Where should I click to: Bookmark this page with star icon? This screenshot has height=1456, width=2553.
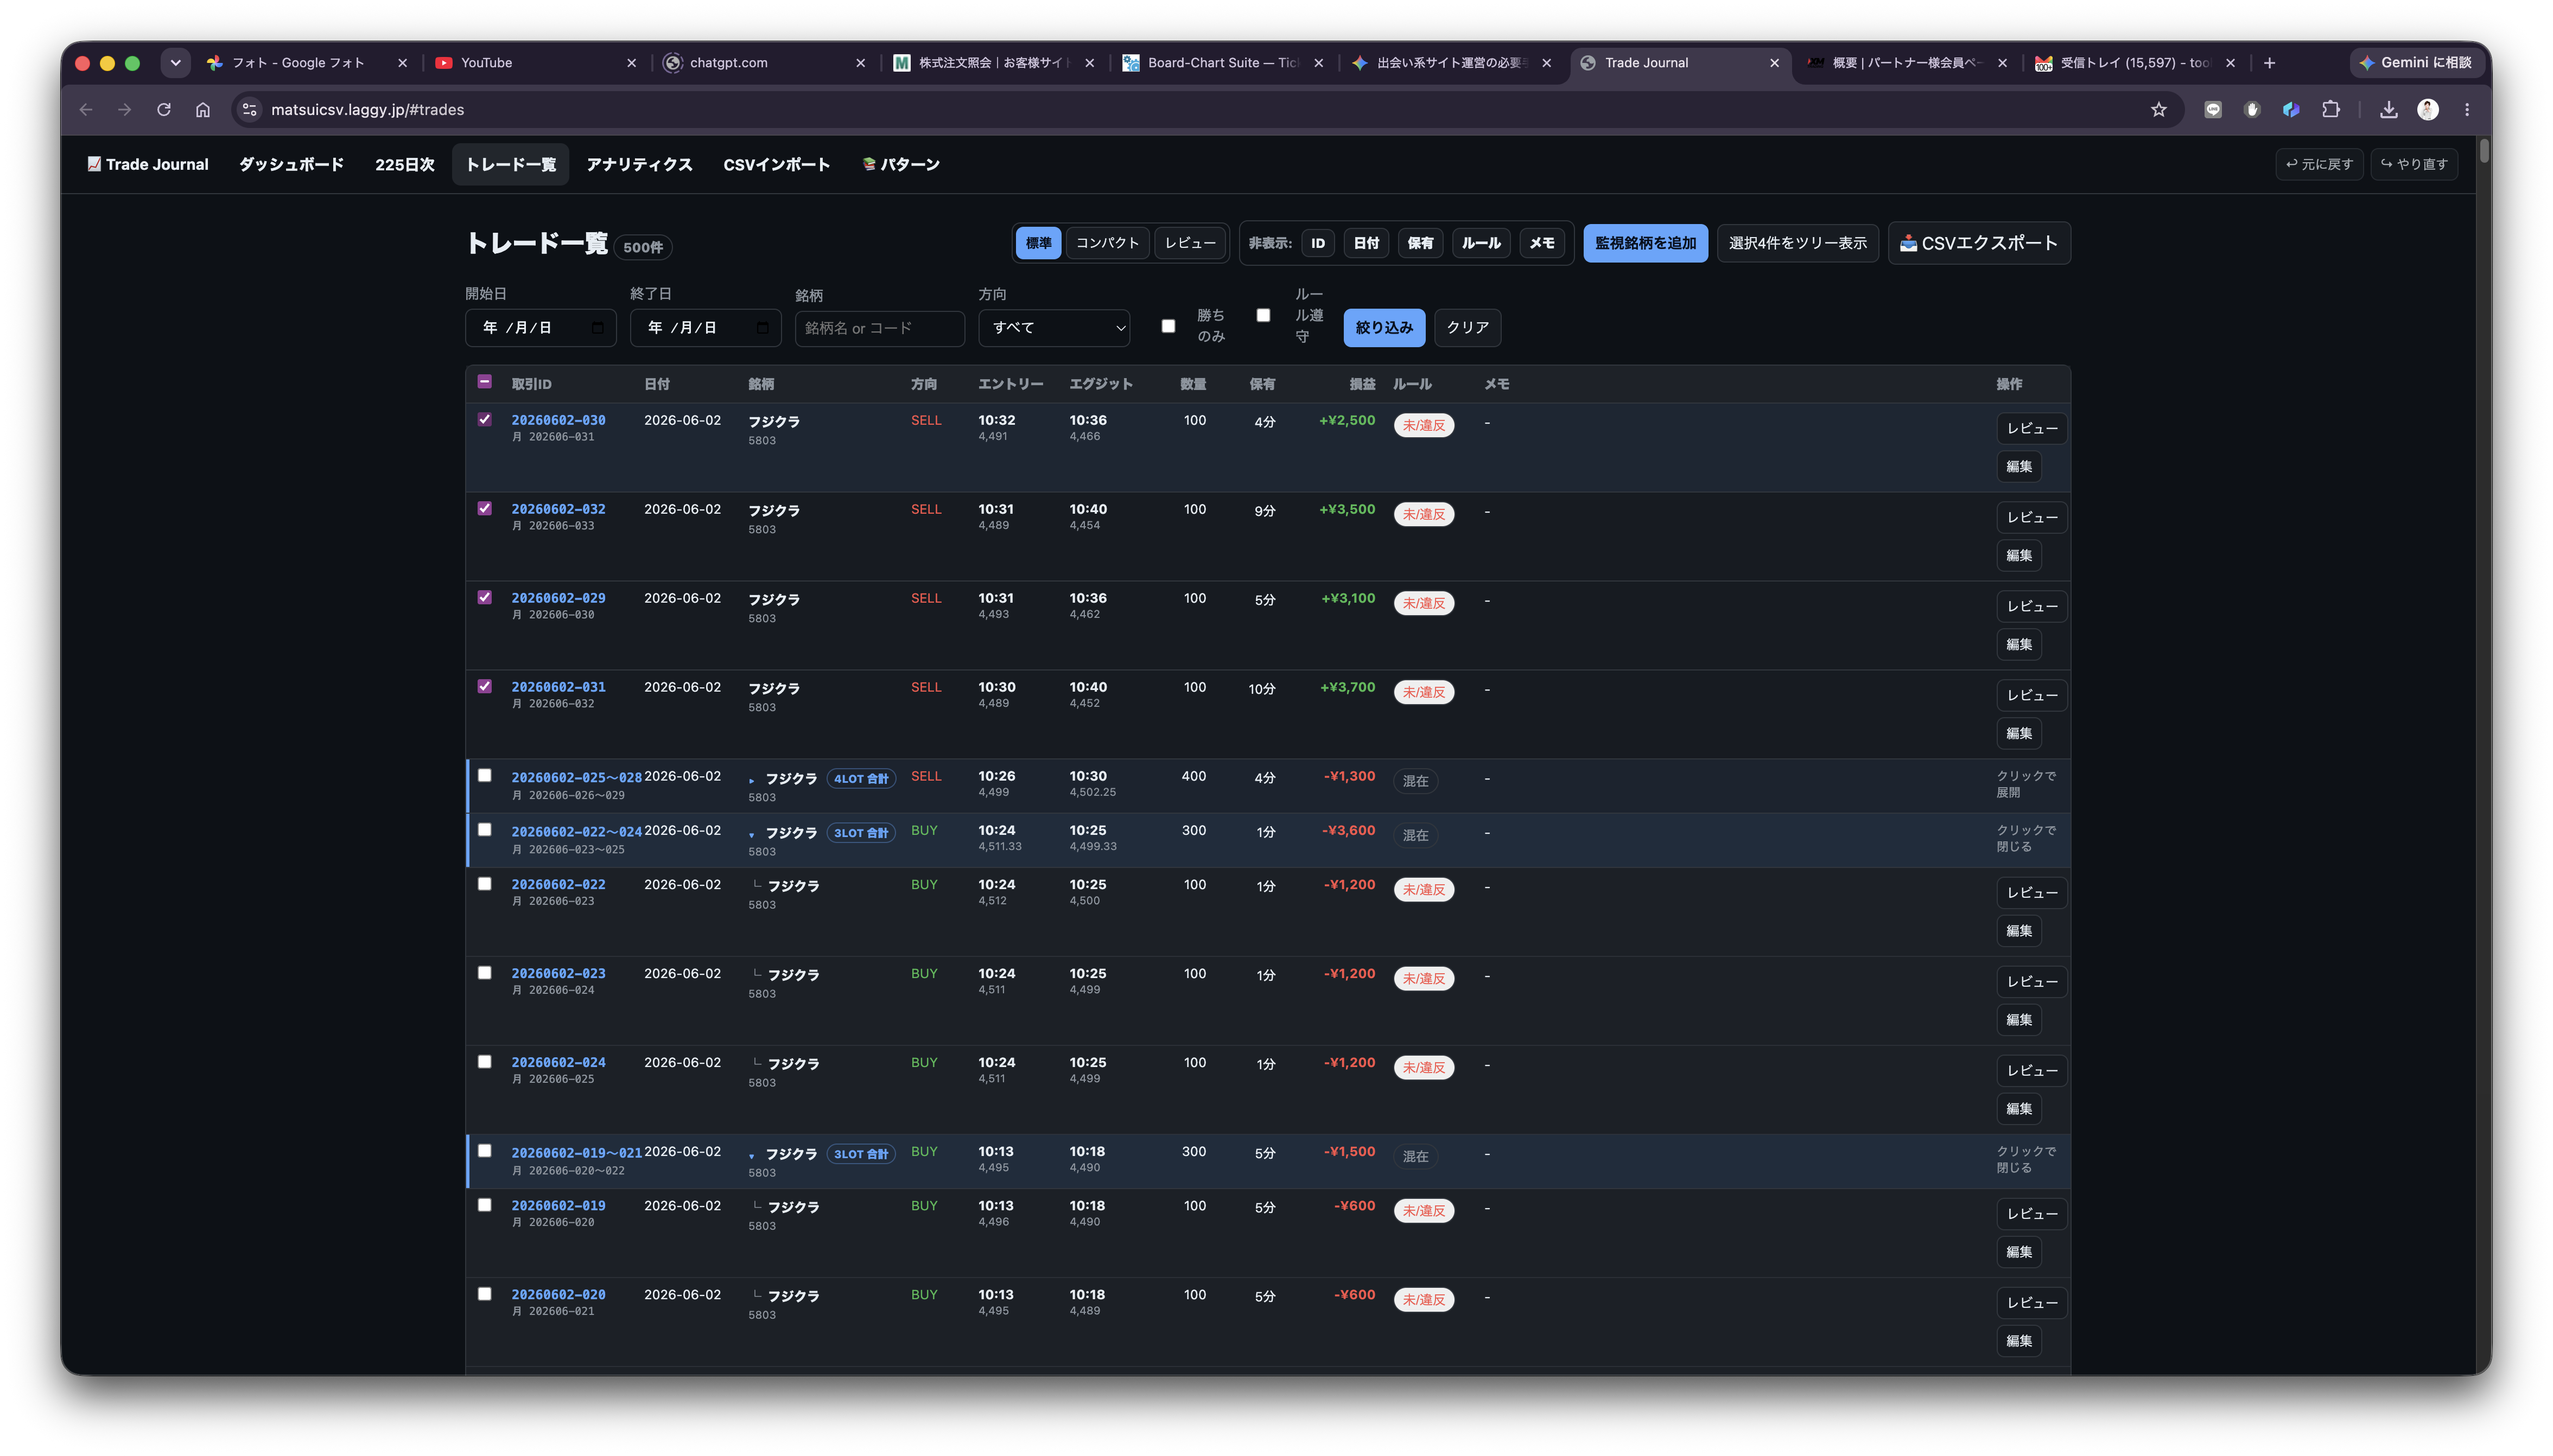click(2158, 110)
